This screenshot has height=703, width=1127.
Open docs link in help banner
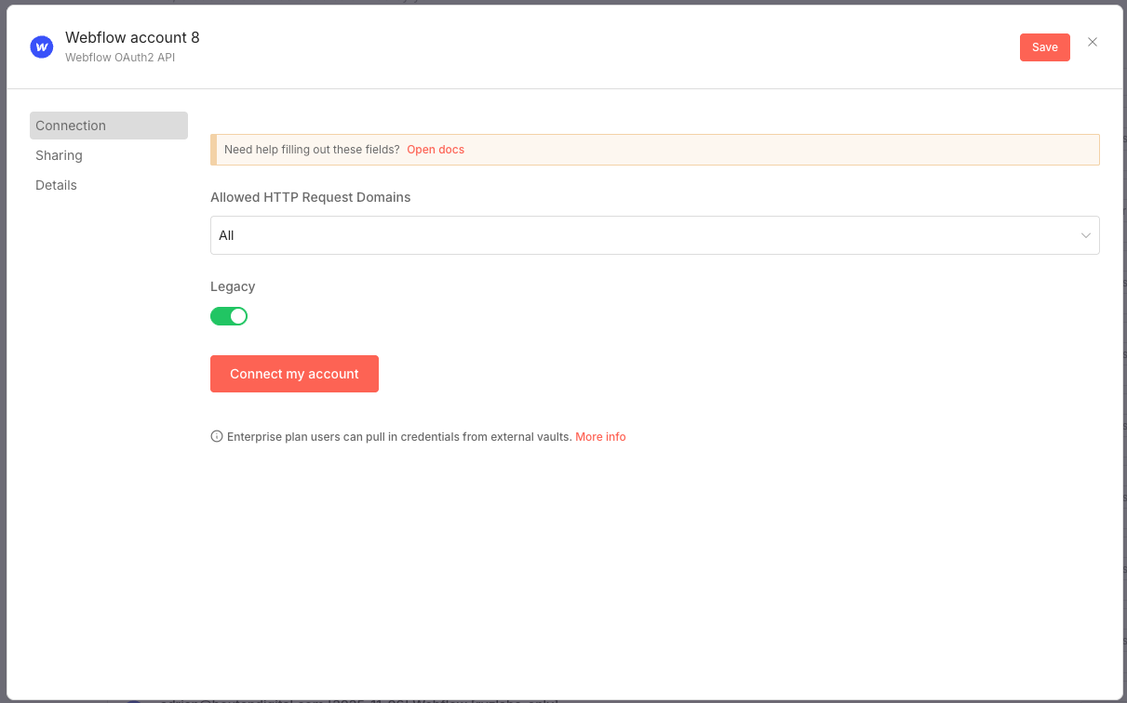(x=436, y=150)
